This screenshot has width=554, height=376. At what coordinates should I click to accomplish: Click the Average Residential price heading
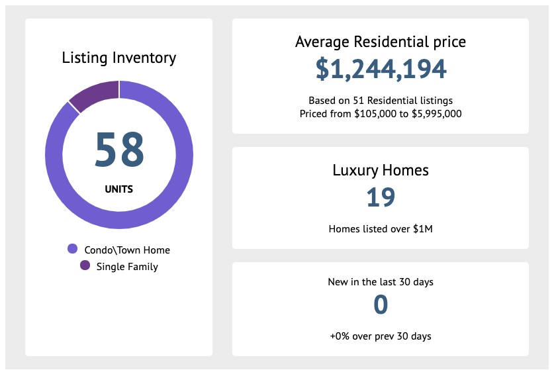[381, 42]
